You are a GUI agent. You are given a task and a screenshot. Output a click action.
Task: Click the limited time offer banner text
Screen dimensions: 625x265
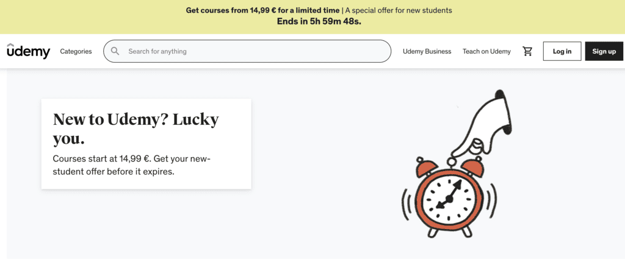(262, 10)
